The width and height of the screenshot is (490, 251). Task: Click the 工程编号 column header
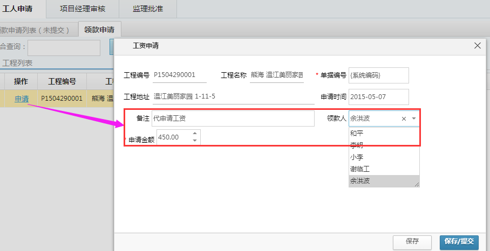62,81
